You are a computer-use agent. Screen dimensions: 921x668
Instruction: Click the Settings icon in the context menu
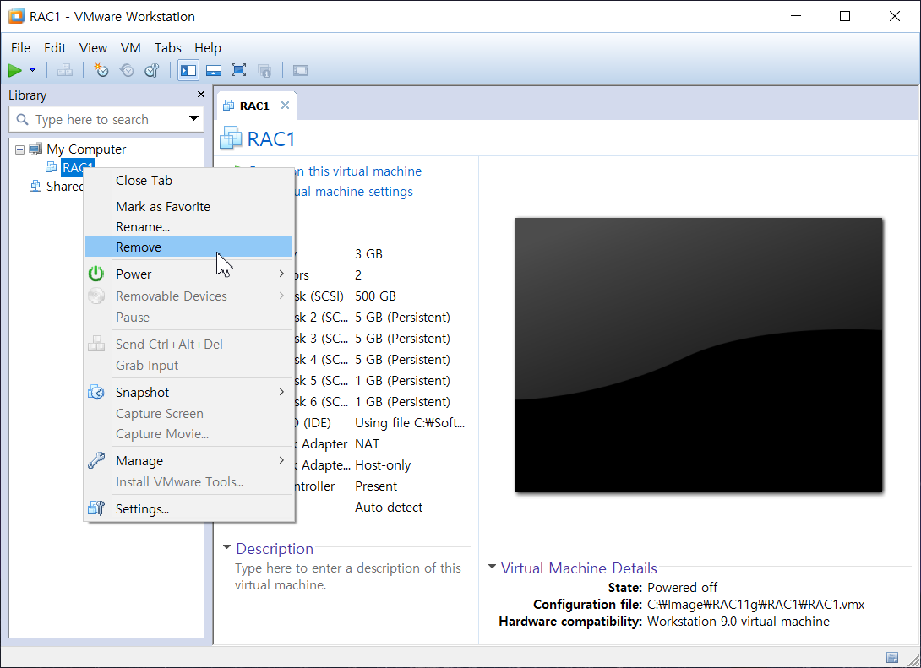96,508
